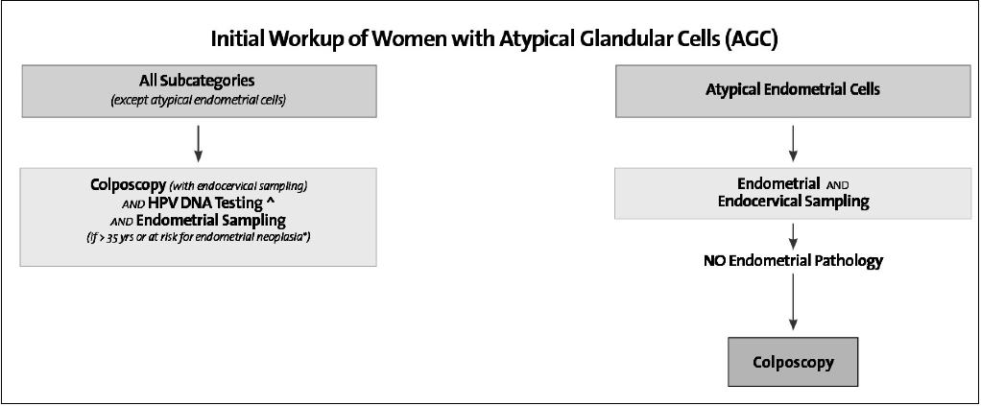Select the All Subcategories box
The image size is (981, 406).
tap(199, 91)
